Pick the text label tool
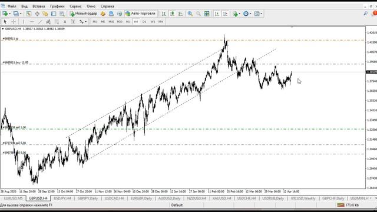 point(73,22)
